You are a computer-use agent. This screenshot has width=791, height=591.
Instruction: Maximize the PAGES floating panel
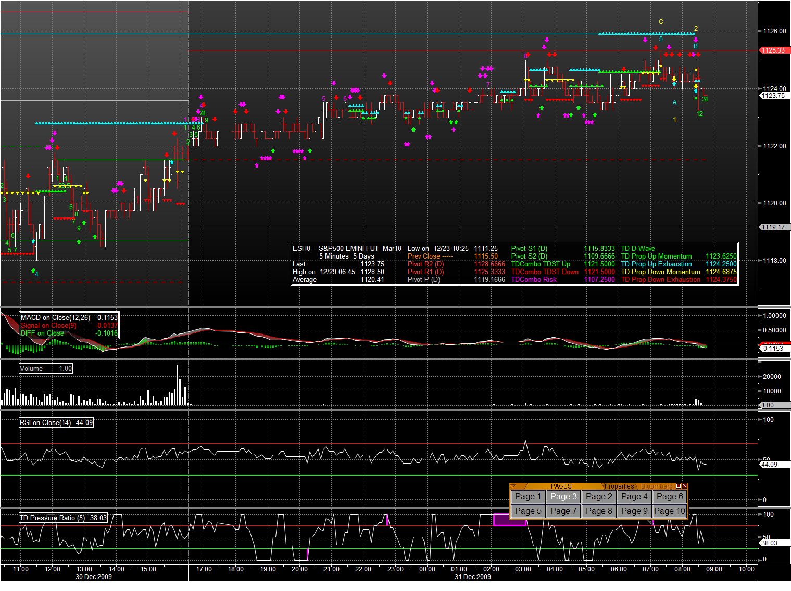pos(679,486)
